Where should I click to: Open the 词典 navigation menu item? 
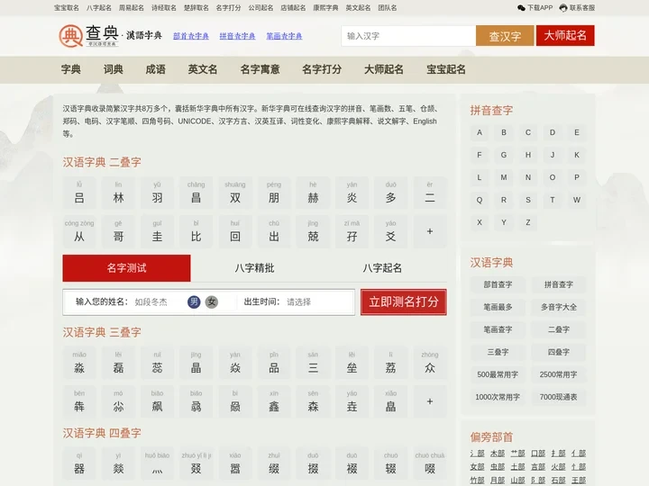(113, 69)
